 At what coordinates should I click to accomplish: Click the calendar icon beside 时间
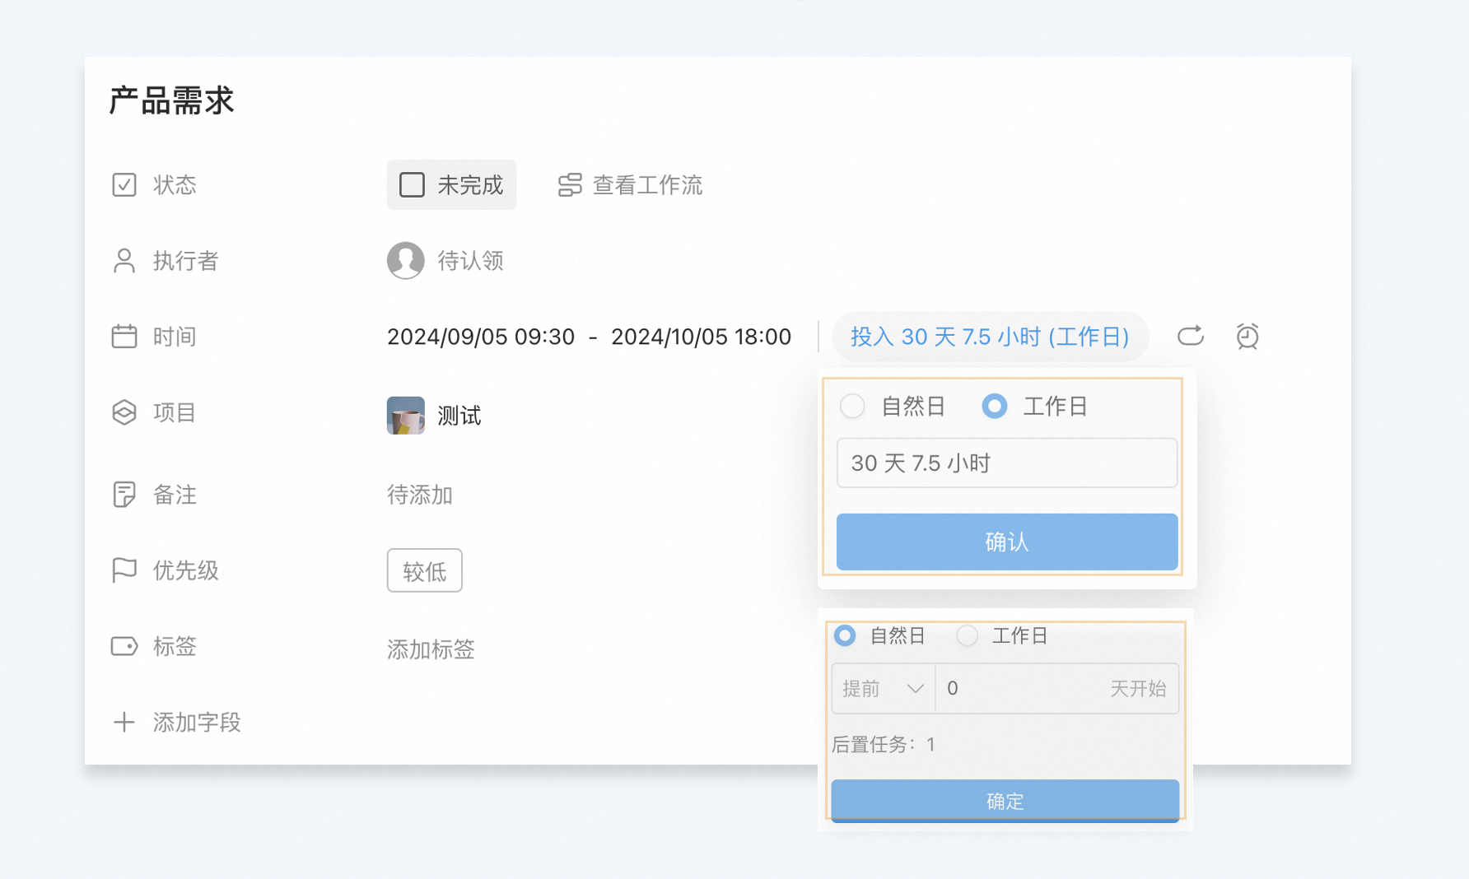124,336
